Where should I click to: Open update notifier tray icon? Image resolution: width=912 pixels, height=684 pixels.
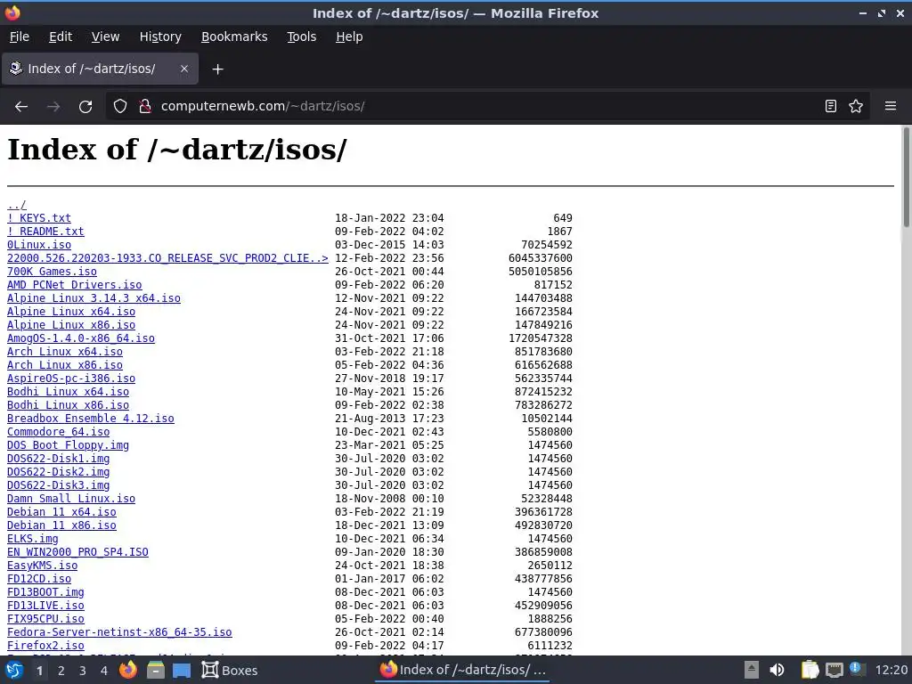click(856, 669)
